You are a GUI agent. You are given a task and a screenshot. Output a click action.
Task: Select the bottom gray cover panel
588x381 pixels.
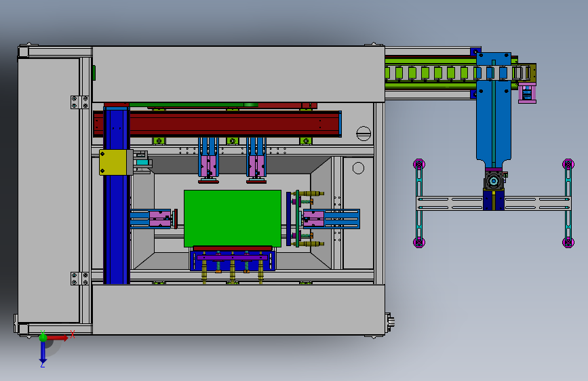point(239,309)
